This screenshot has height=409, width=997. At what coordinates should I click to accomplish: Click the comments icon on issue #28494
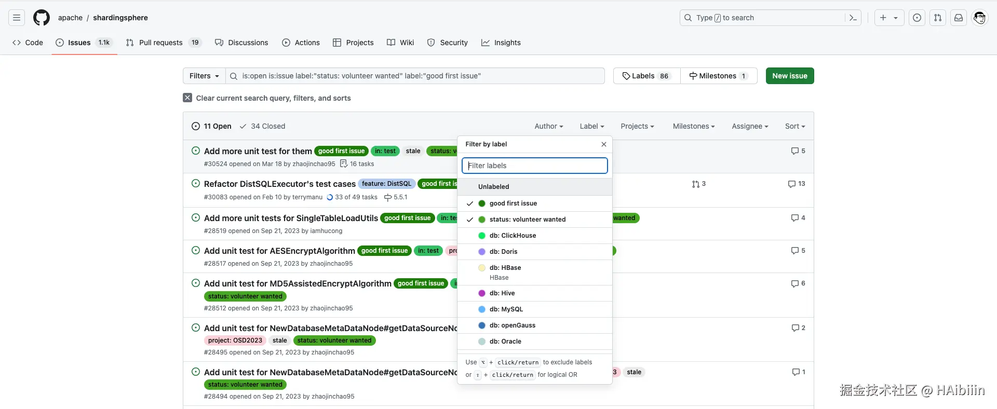(796, 372)
